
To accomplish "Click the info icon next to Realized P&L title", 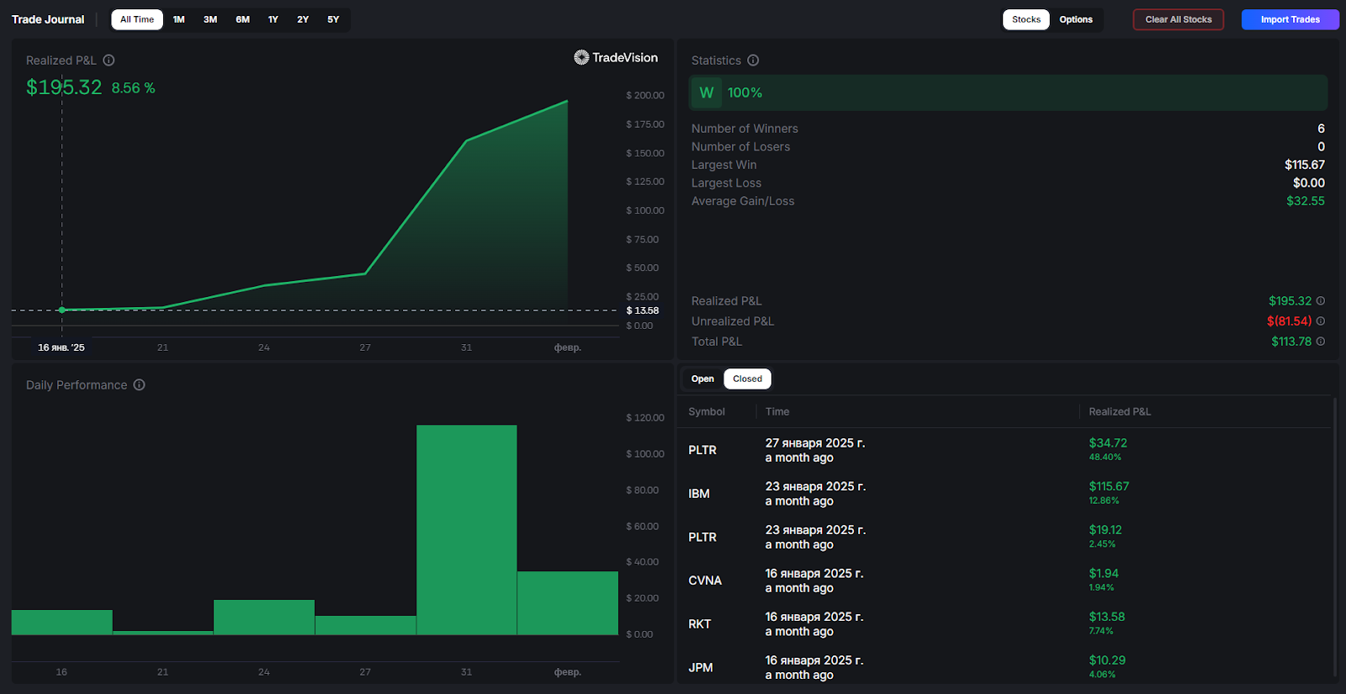I will coord(109,61).
